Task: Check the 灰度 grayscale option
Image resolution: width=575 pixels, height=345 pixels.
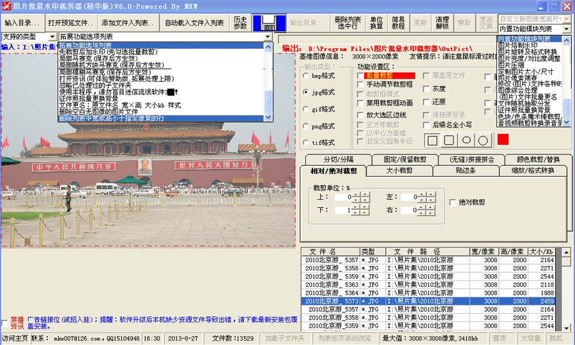Action: click(425, 89)
